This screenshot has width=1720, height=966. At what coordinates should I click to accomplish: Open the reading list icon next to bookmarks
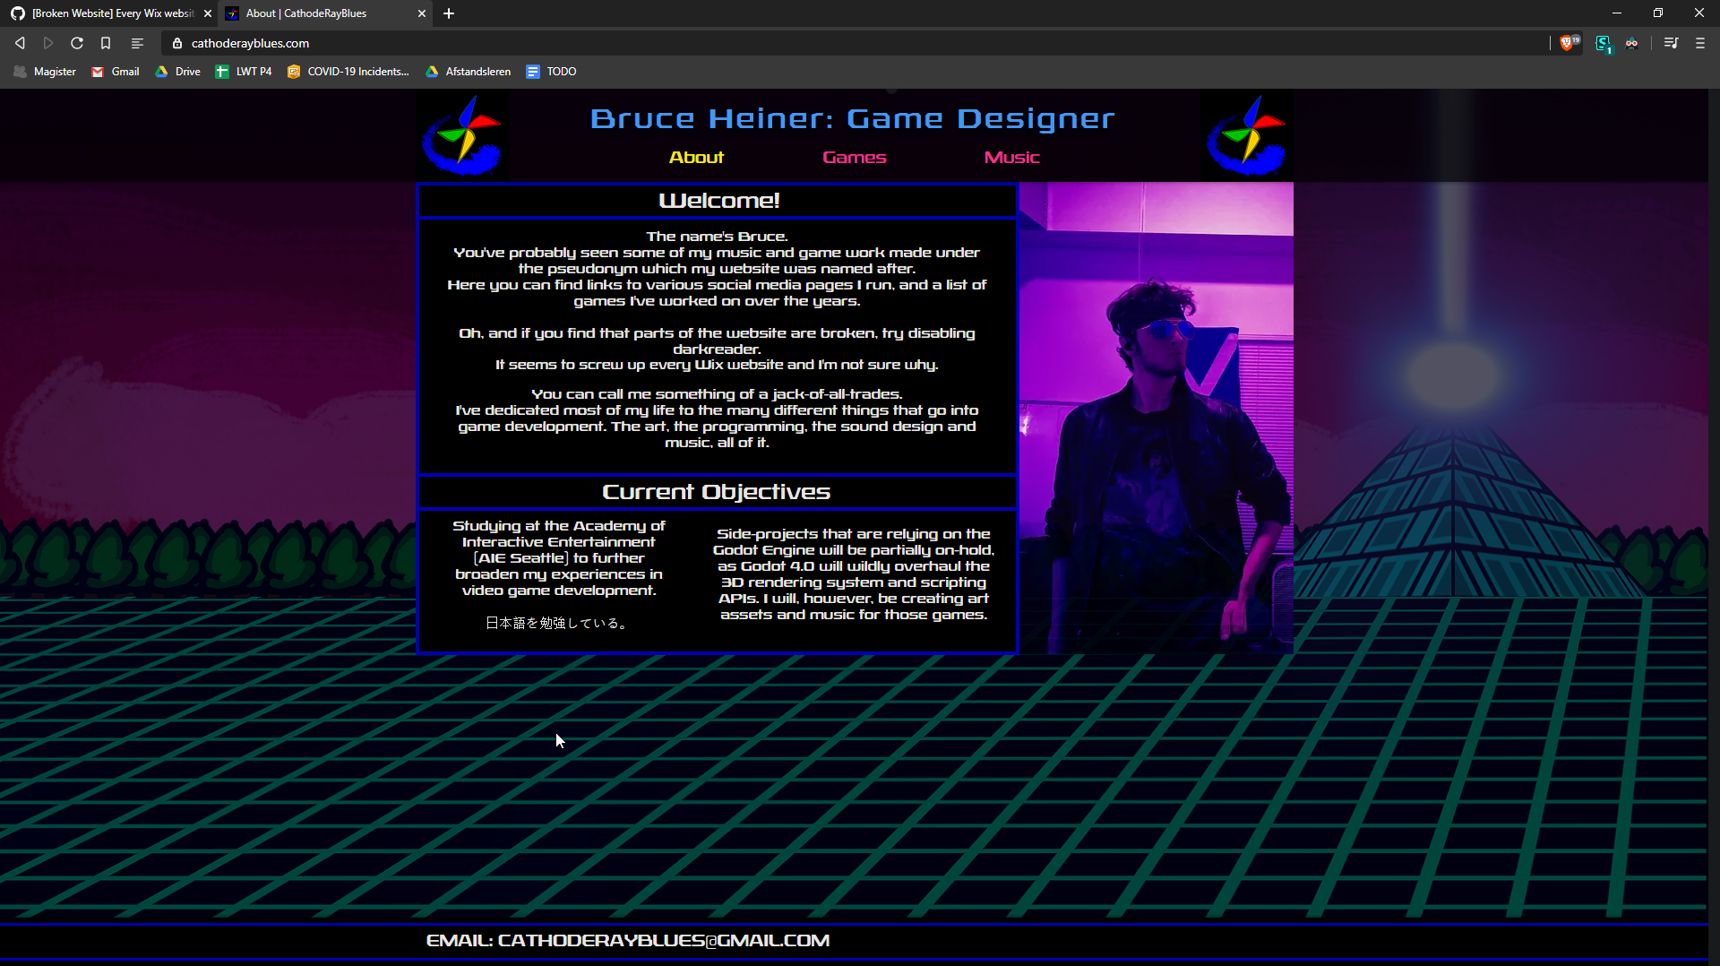click(136, 42)
